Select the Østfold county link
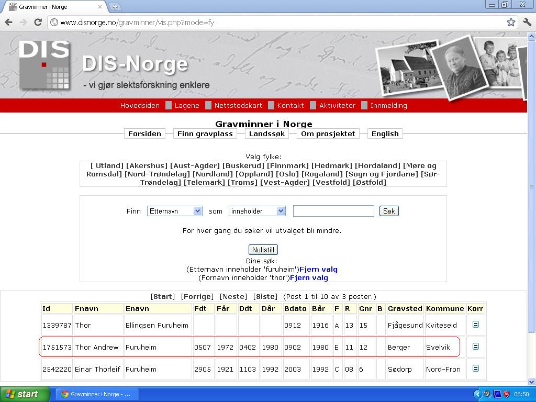Viewport: 536px width, 402px height. click(370, 182)
